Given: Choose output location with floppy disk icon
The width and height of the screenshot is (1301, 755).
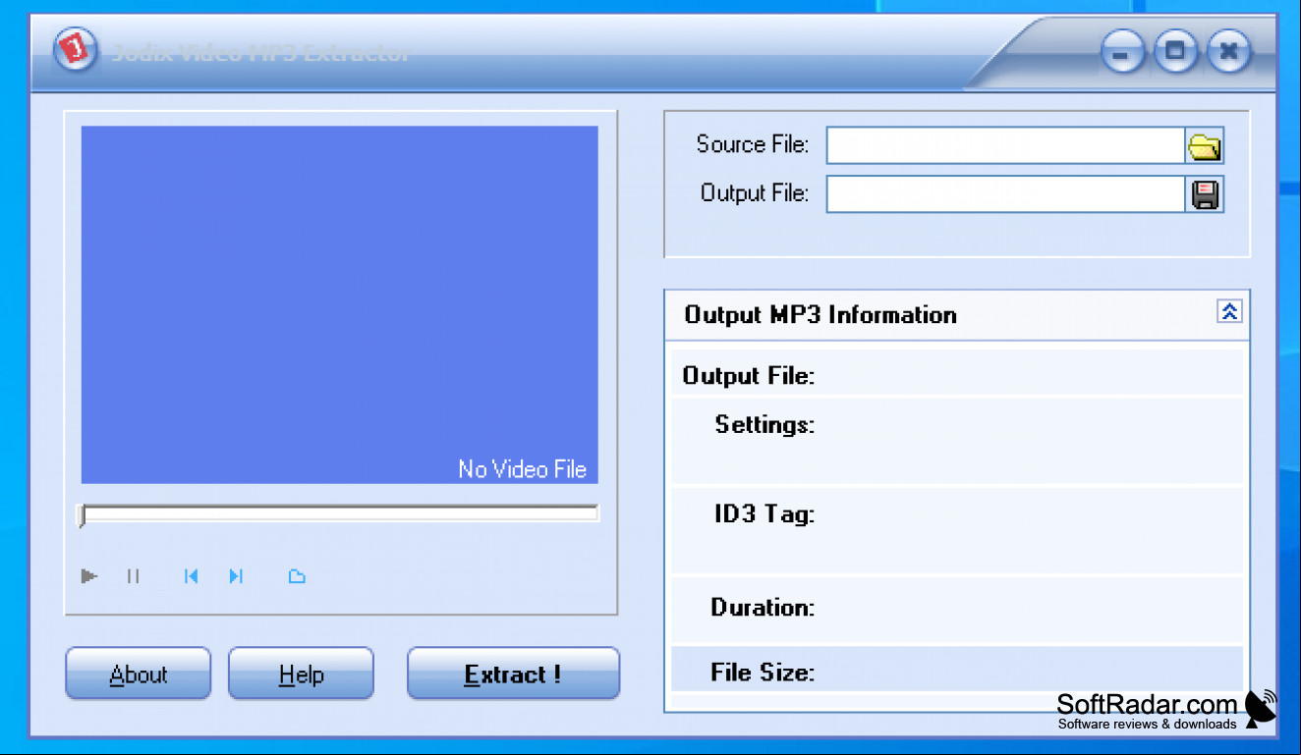Looking at the screenshot, I should (x=1205, y=194).
